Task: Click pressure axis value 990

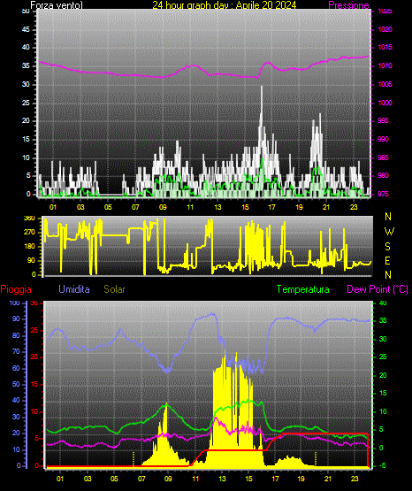Action: click(x=383, y=139)
